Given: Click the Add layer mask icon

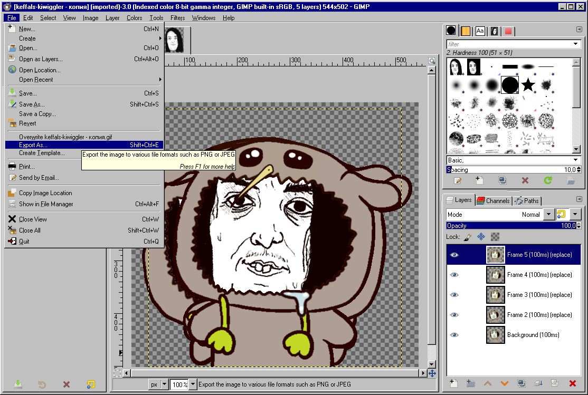Looking at the screenshot, I should pos(555,383).
